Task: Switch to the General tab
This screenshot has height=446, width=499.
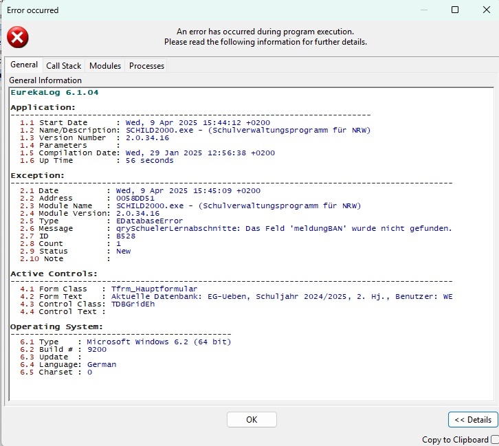Action: pos(24,65)
